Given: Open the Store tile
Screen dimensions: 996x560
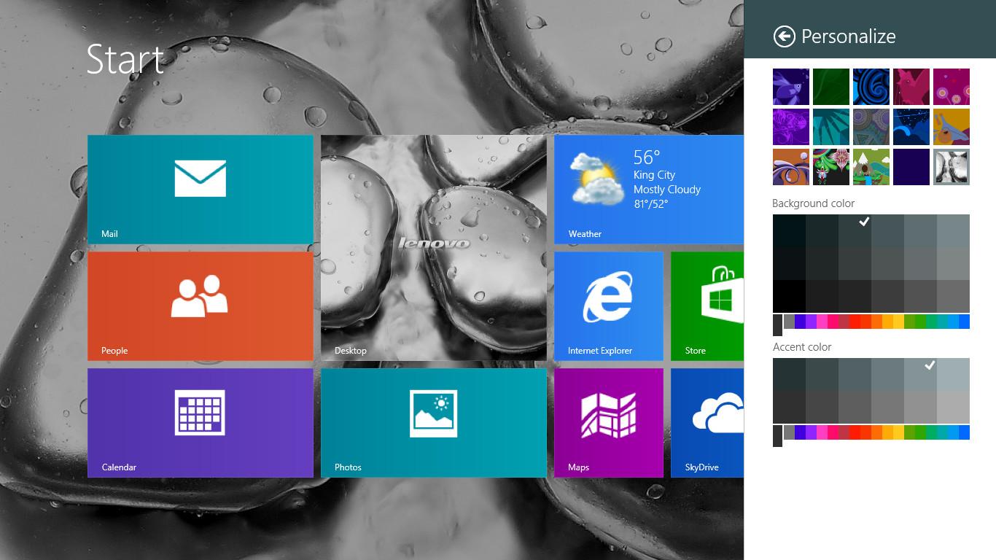Looking at the screenshot, I should coord(707,306).
